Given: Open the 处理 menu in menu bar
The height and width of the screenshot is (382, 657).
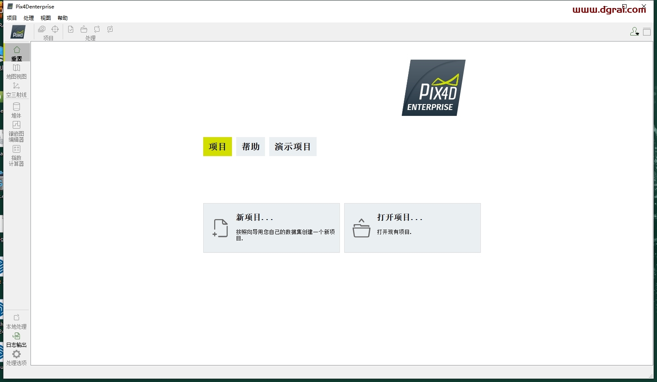Looking at the screenshot, I should (x=29, y=18).
